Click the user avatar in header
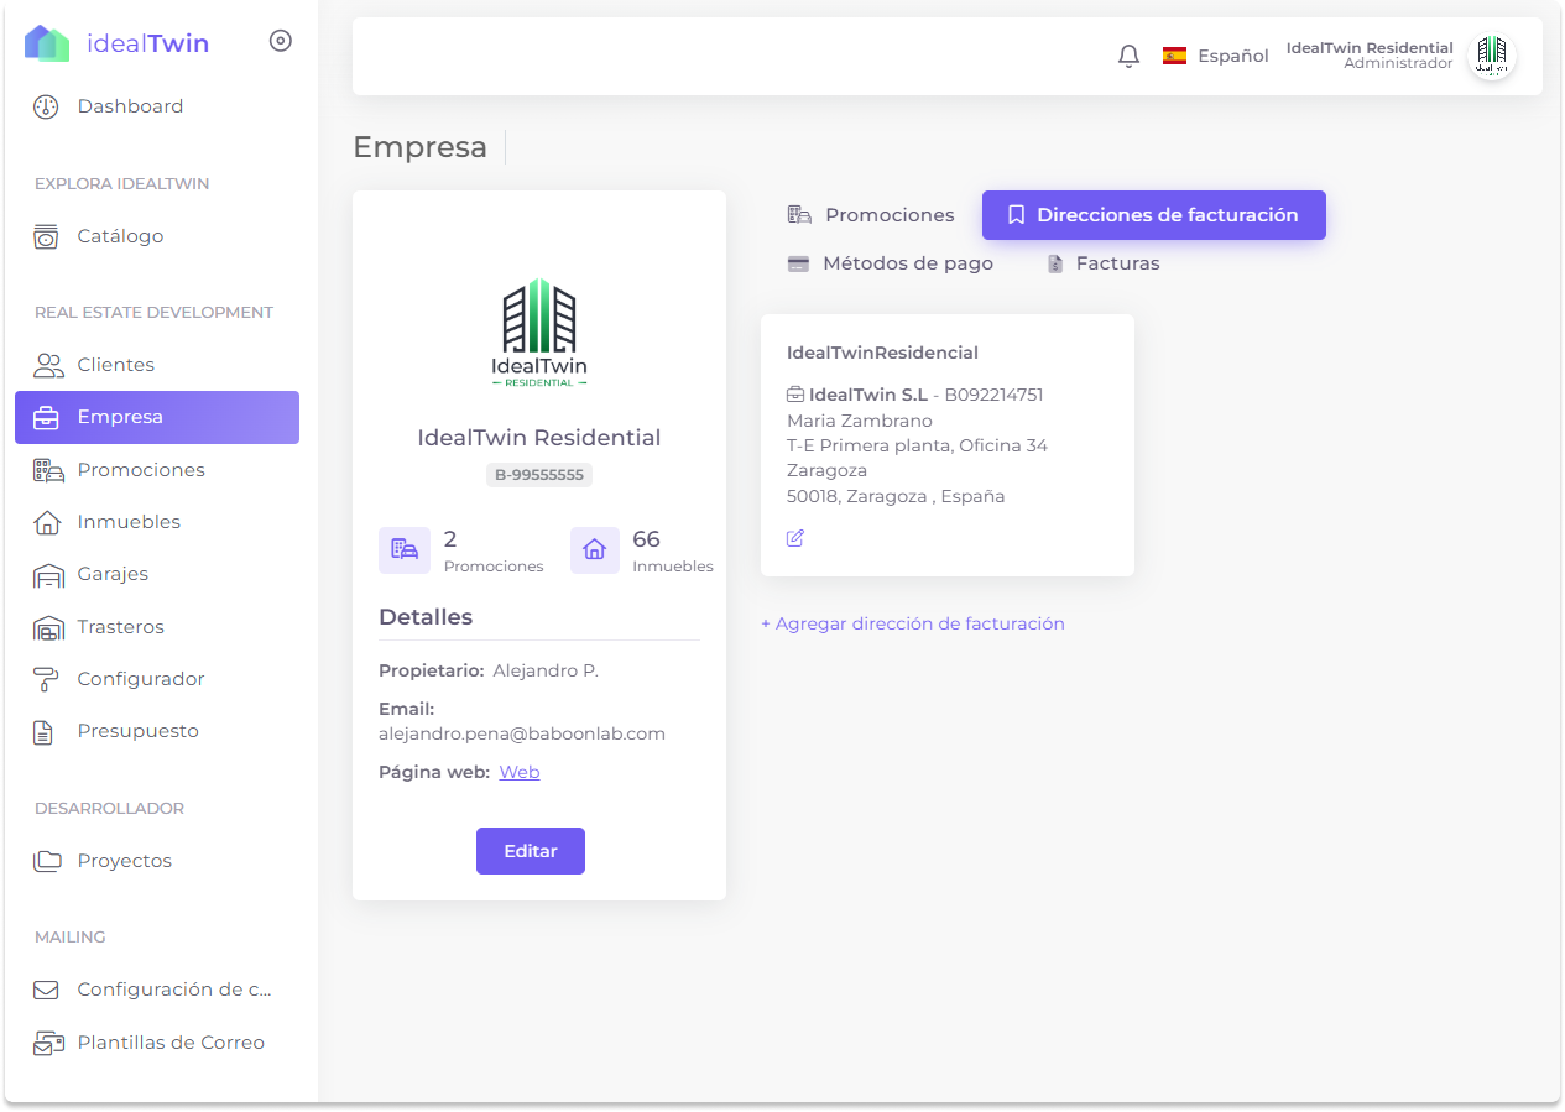 tap(1491, 56)
